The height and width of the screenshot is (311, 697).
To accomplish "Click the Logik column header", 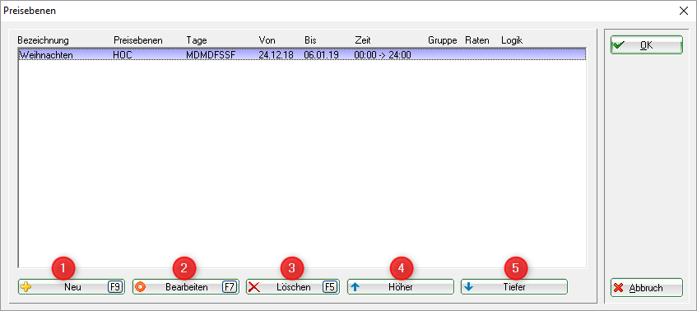I will tap(512, 40).
